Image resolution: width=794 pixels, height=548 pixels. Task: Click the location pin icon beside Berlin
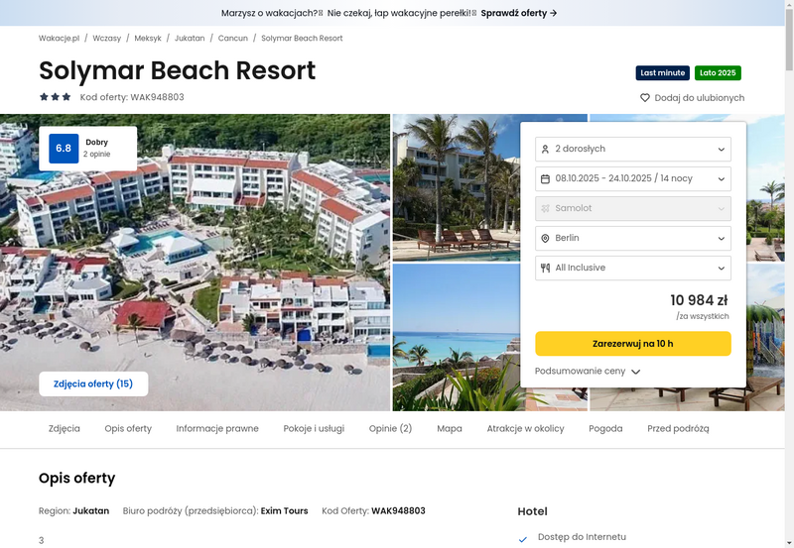click(x=545, y=238)
